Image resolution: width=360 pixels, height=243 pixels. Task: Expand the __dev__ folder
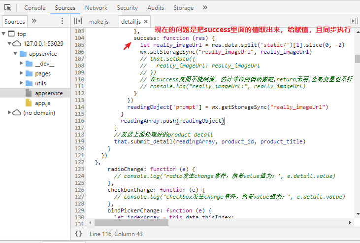[x=21, y=63]
